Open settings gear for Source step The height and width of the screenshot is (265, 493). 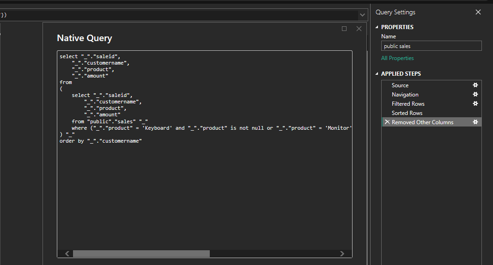point(475,85)
